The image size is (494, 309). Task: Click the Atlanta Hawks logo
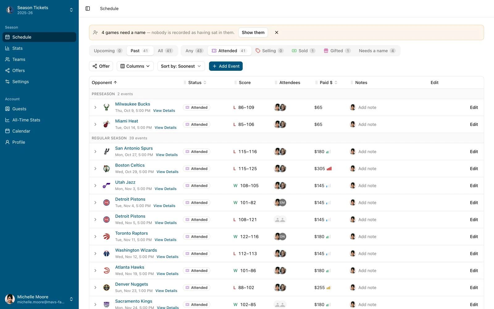click(x=107, y=271)
